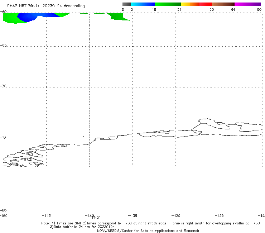Viewport: 265px width, 233px height.
Task: Select the gray segment of the color bar
Action: pos(126,4)
